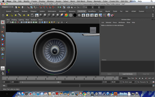Assign the solid black surface shader
The image size is (155, 97).
click(x=75, y=15)
